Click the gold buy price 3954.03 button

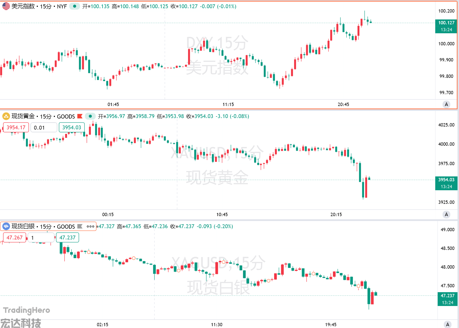click(72, 128)
